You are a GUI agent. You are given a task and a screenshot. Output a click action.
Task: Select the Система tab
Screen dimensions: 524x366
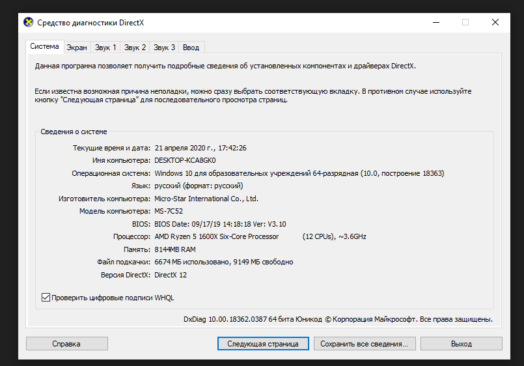coord(44,46)
